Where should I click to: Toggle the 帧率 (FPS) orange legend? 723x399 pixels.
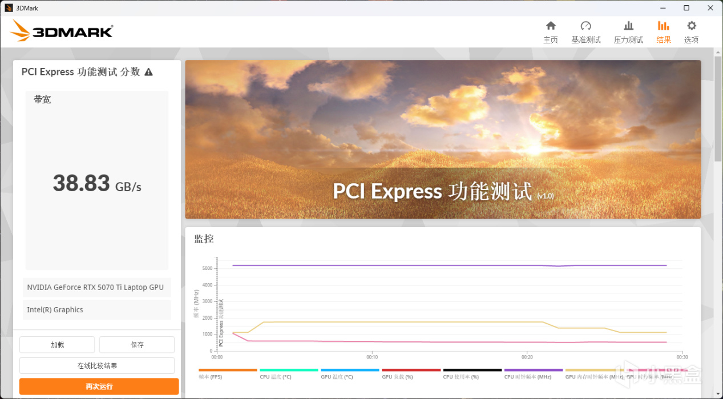(228, 373)
